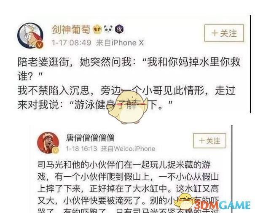Screen dimensions: 255x213
Task: Click the username 剑神葡萄
Action: coord(71,30)
